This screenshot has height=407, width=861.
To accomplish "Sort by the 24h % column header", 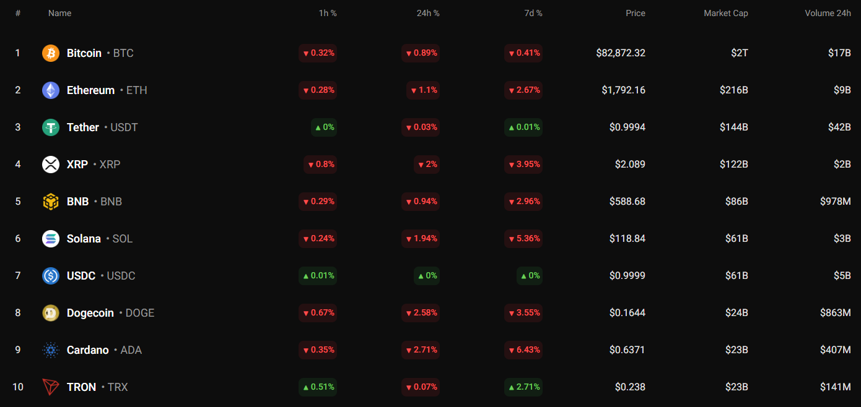I will (x=428, y=13).
